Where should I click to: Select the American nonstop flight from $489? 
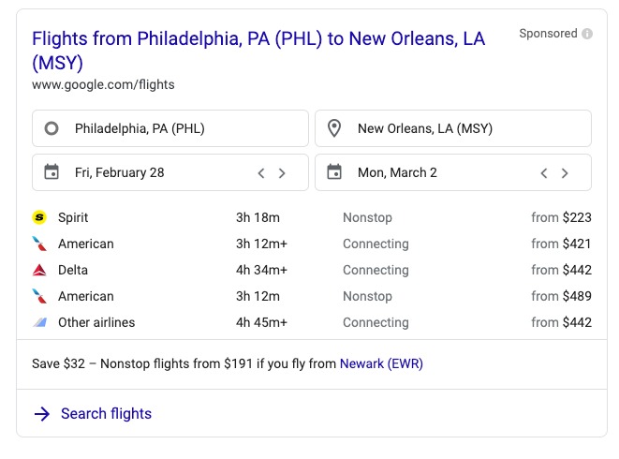click(x=312, y=296)
